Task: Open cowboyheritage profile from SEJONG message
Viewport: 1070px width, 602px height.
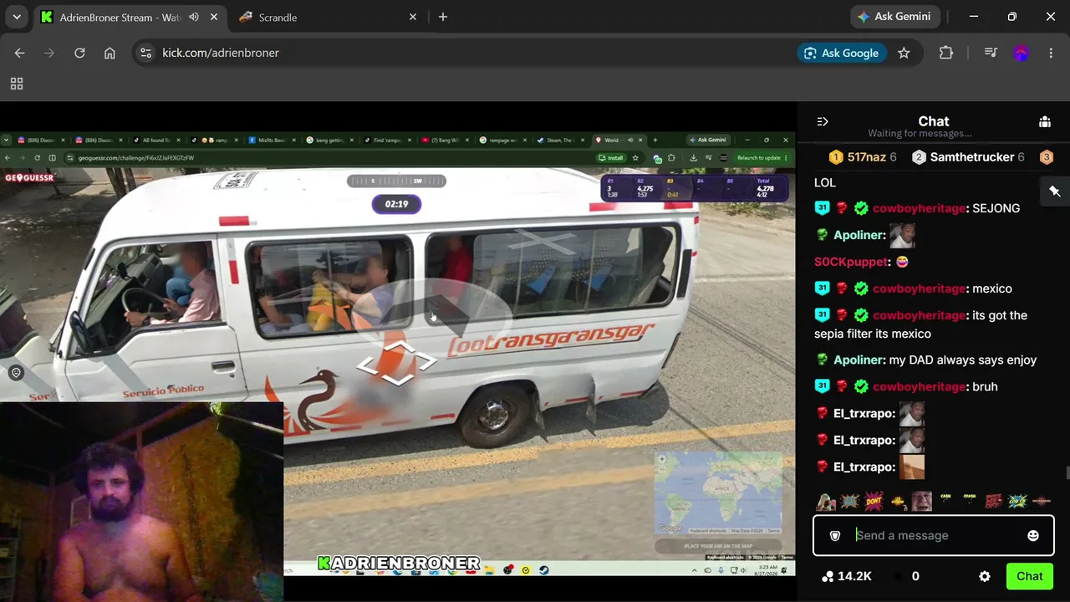Action: point(919,208)
